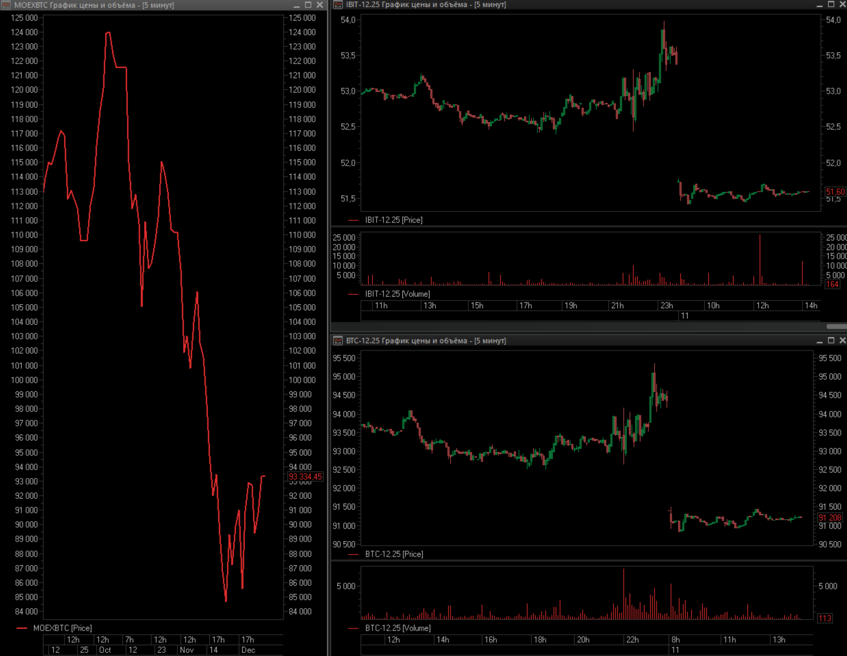
Task: Click the 51,60 last price marker
Action: tap(835, 192)
